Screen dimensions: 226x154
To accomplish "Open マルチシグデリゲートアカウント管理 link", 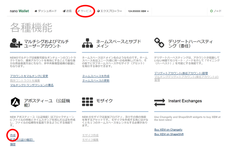I will tap(187, 78).
